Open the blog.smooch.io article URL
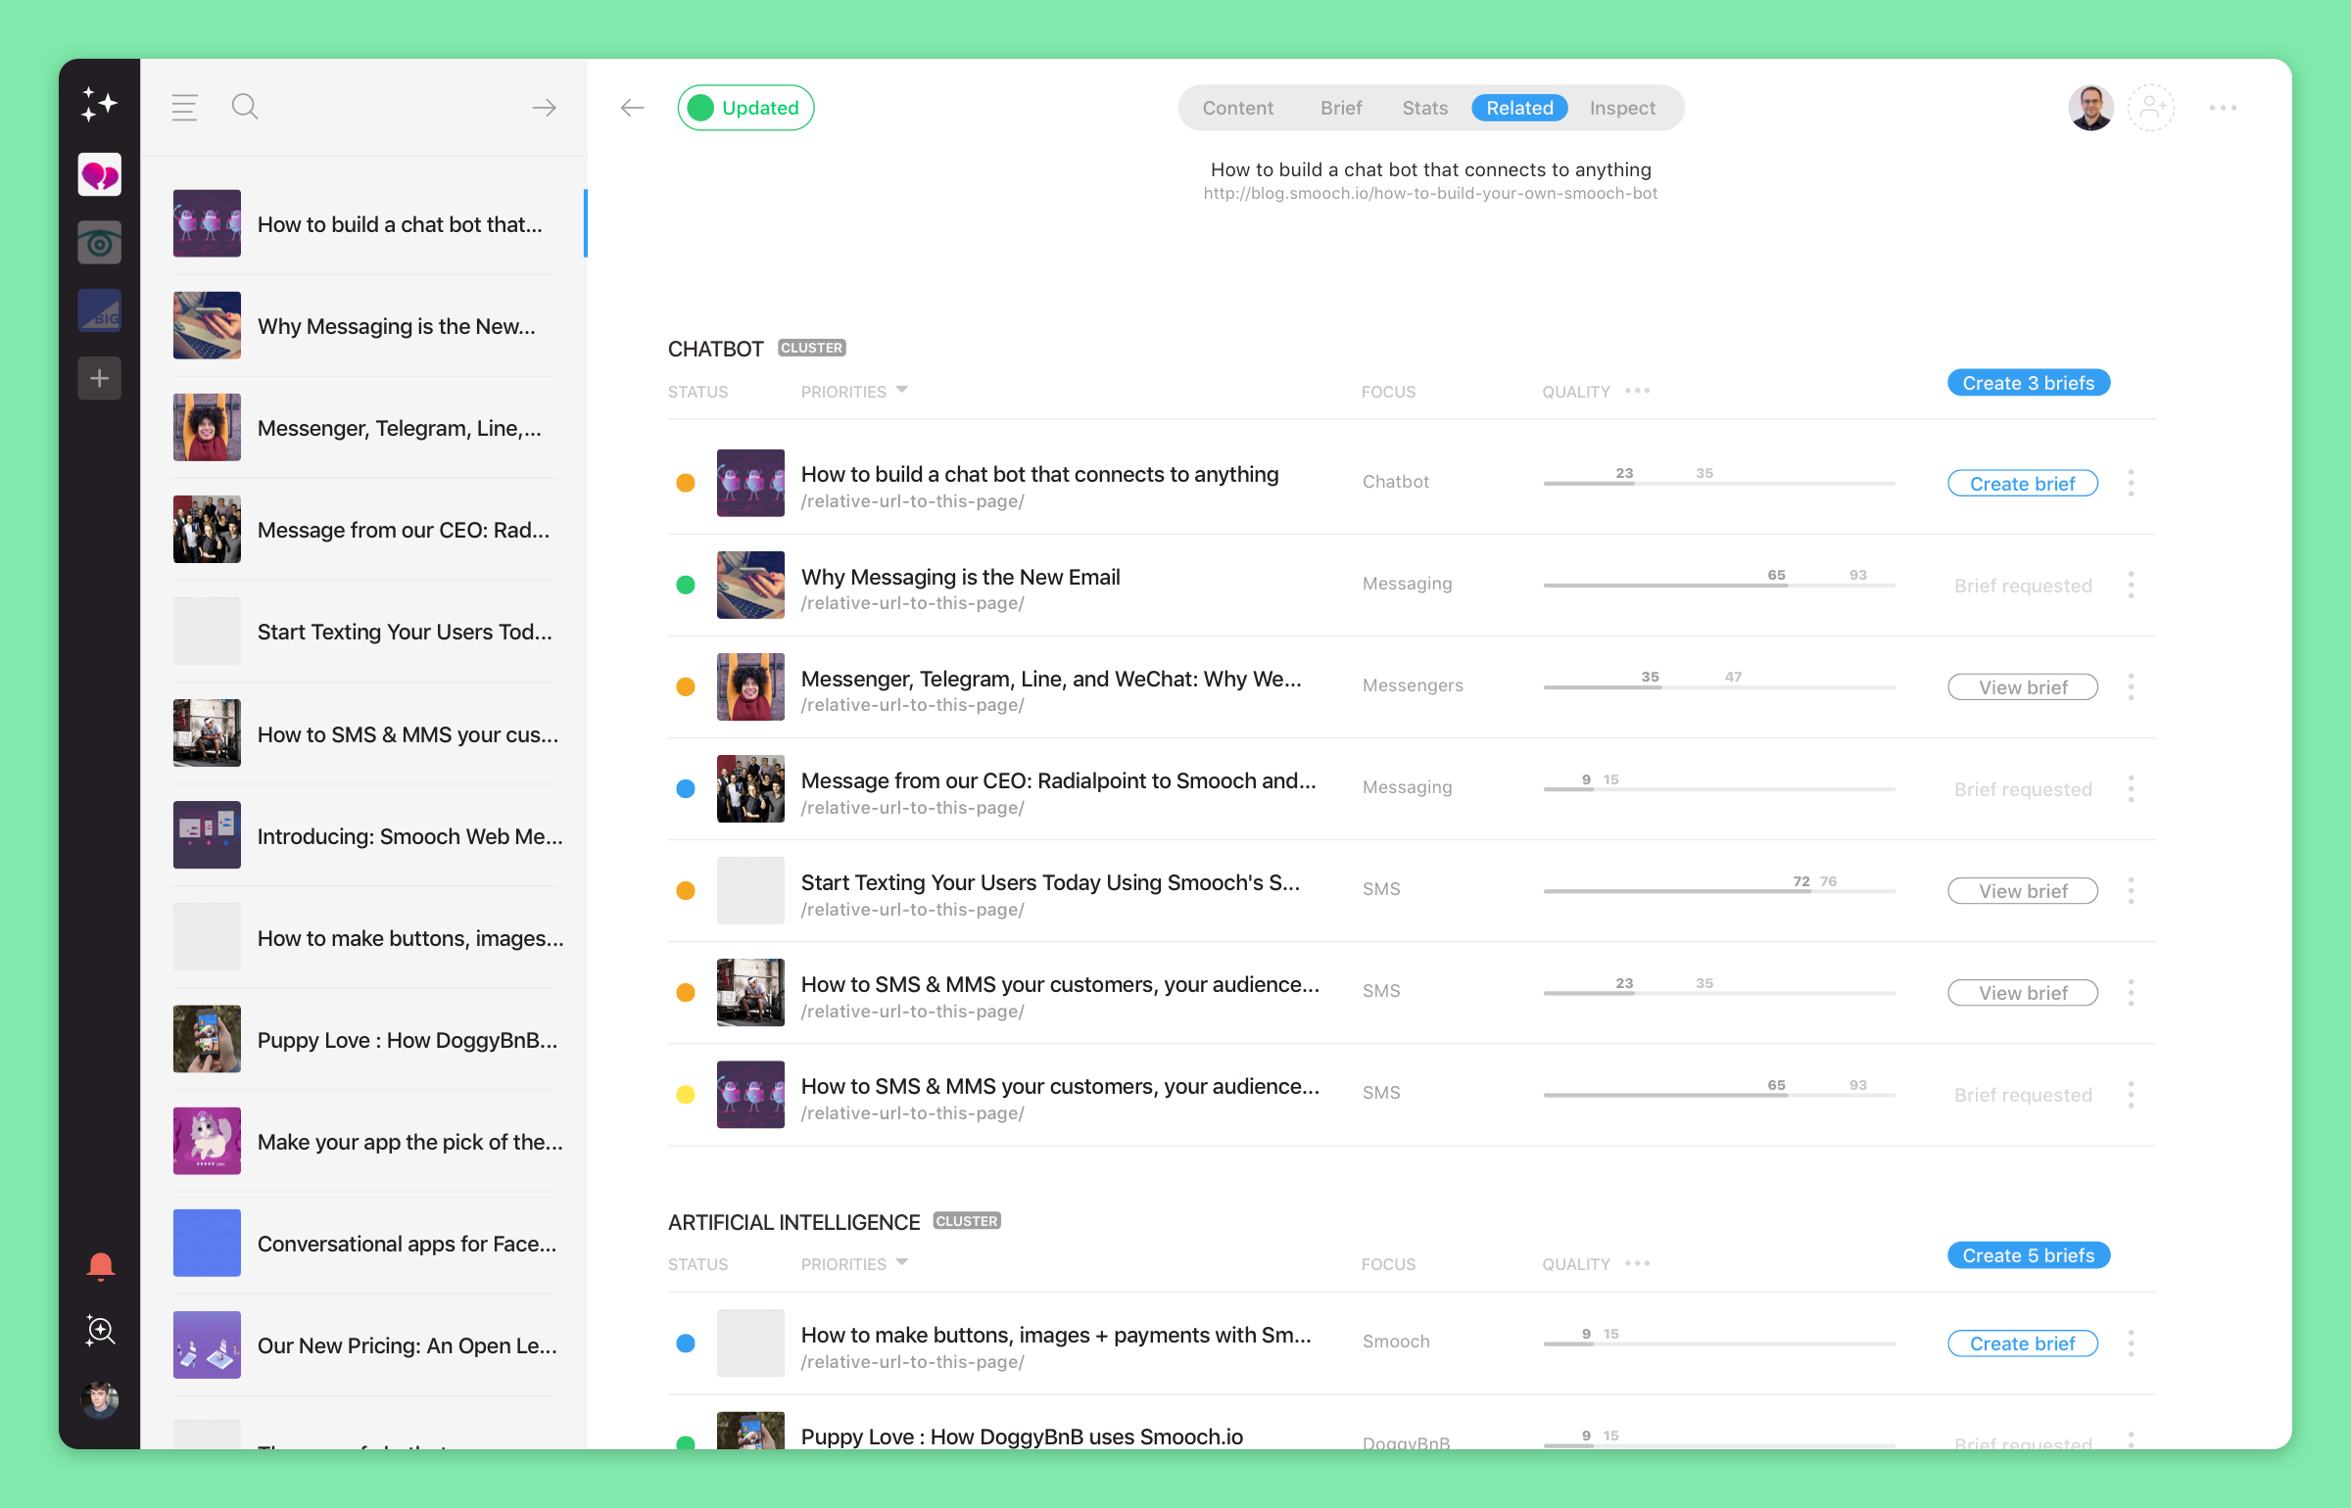Viewport: 2351px width, 1508px height. pos(1430,194)
